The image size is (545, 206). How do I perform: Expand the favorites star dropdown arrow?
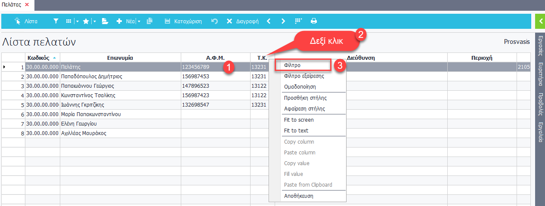[94, 21]
